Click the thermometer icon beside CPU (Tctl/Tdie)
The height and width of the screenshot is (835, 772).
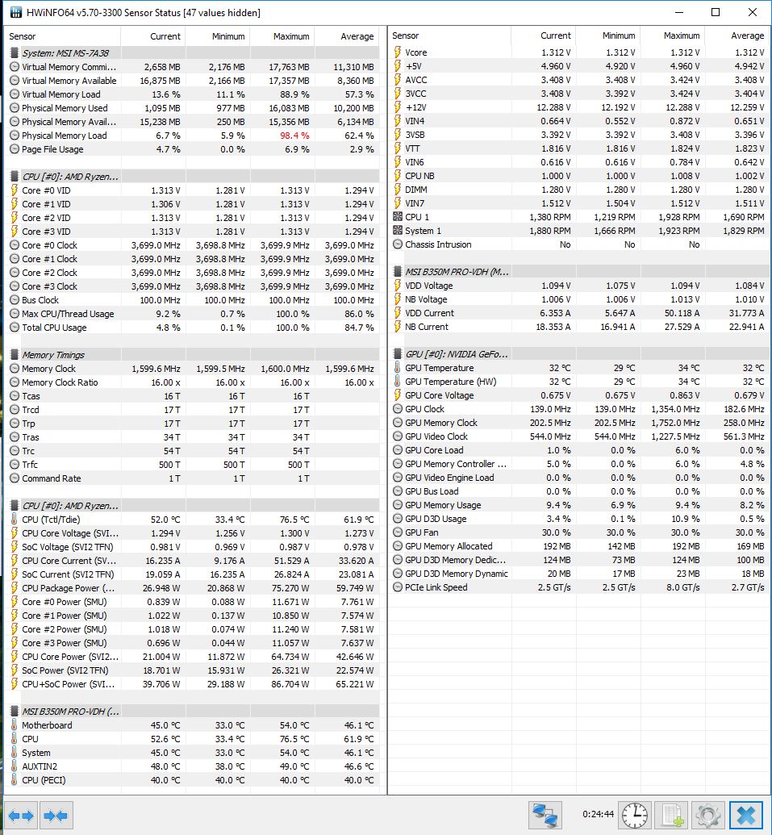pyautogui.click(x=15, y=520)
